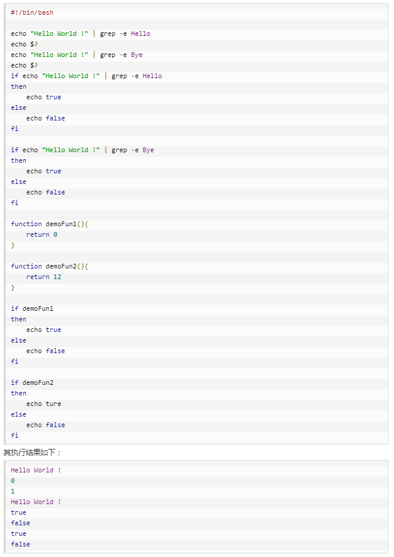Click the closing brace after "return 12"
The image size is (394, 557).
click(x=13, y=287)
